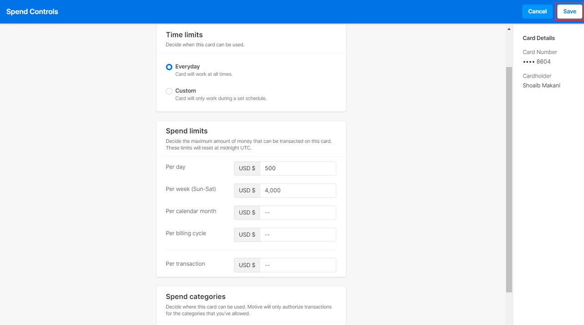Click the Per calendar month input
This screenshot has height=325, width=584.
coord(298,212)
